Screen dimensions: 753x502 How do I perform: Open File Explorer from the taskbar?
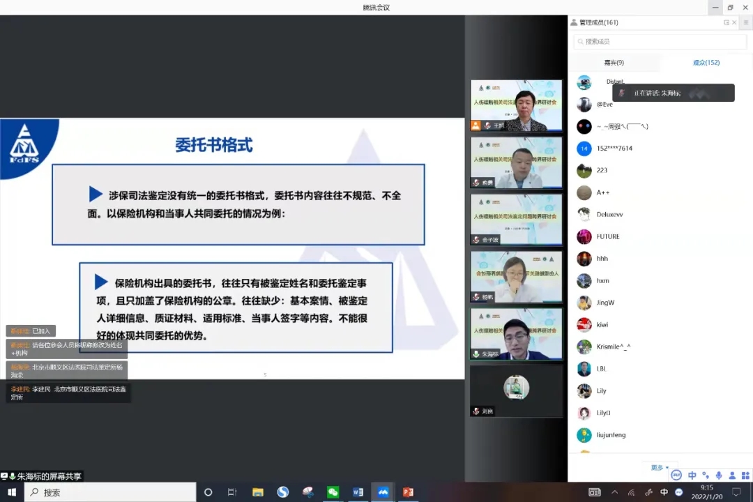pos(258,492)
